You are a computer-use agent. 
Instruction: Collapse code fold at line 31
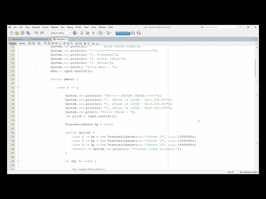(18, 87)
